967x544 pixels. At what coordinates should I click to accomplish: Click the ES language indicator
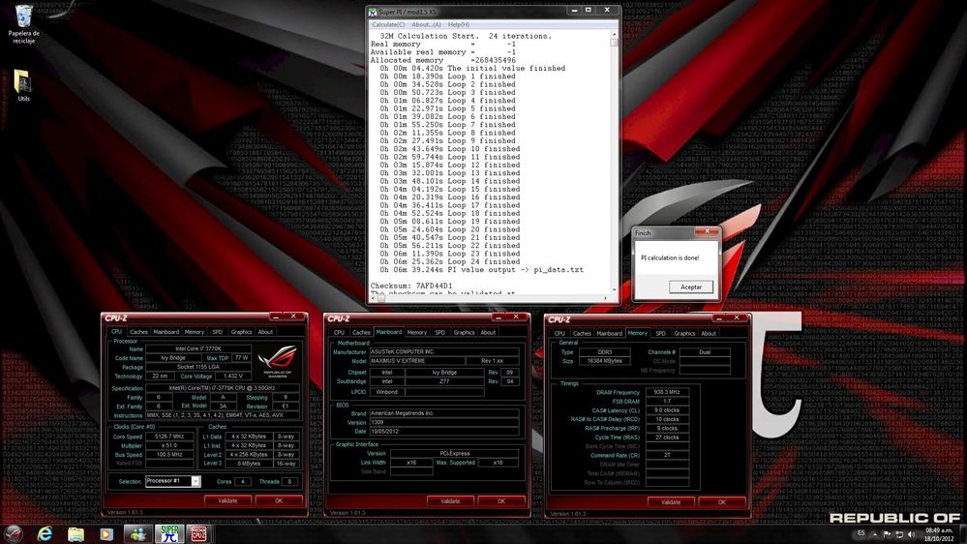[861, 533]
